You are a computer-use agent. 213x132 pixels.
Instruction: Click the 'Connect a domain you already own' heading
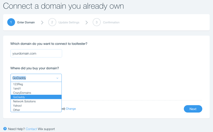point(63,6)
